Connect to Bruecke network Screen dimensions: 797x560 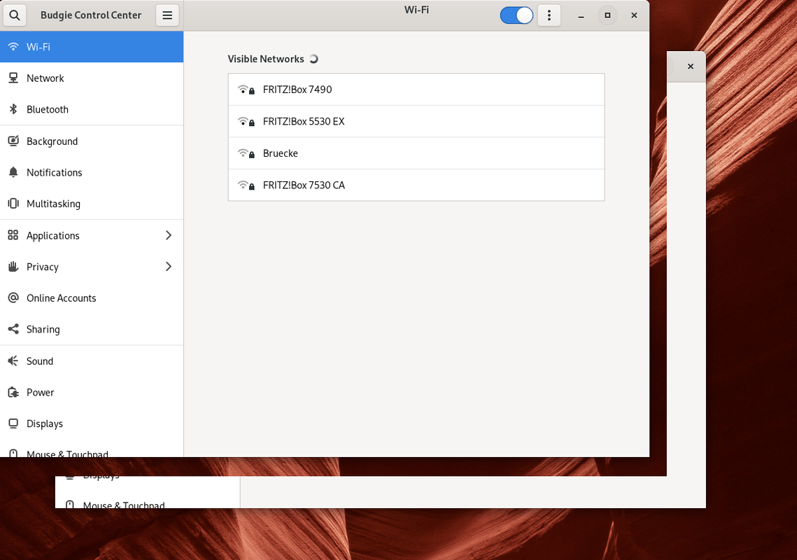[x=416, y=153]
